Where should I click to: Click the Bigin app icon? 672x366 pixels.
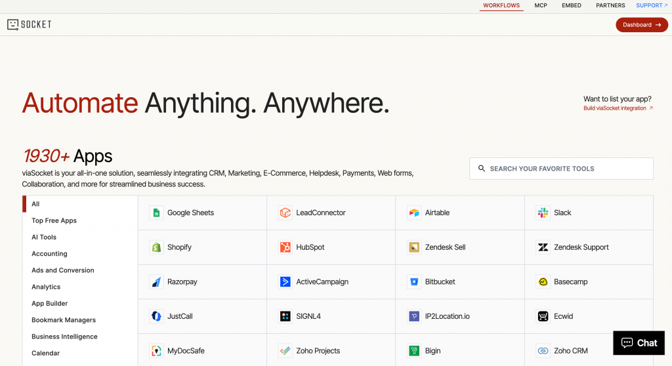(x=414, y=350)
